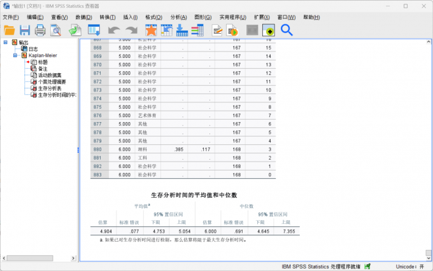Open the 窗口(W) menu
Image resolution: width=433 pixels, height=271 pixels.
click(287, 17)
